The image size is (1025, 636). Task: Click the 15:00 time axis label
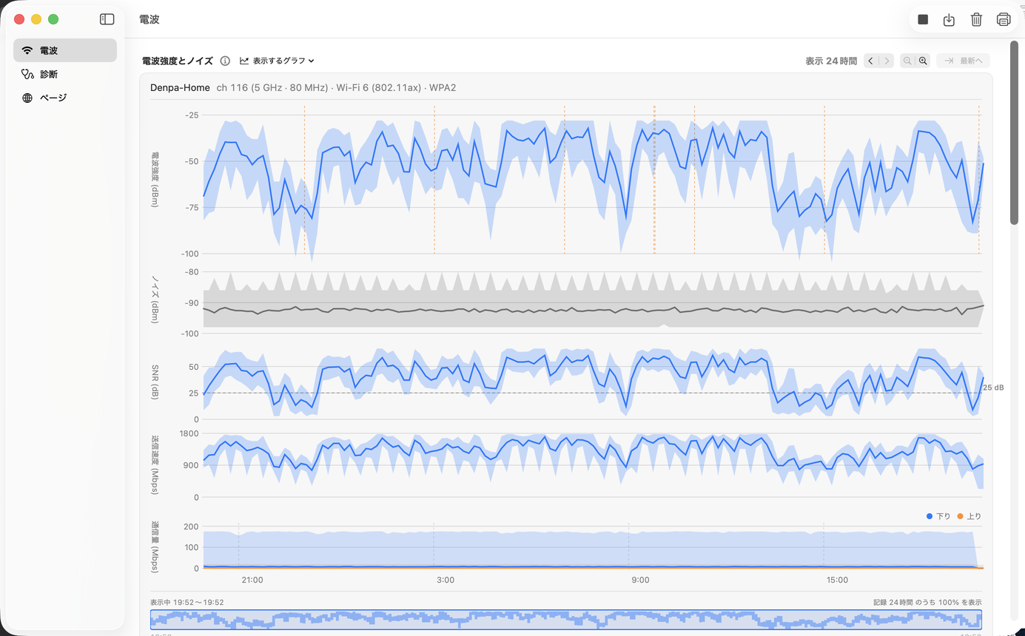pos(837,580)
